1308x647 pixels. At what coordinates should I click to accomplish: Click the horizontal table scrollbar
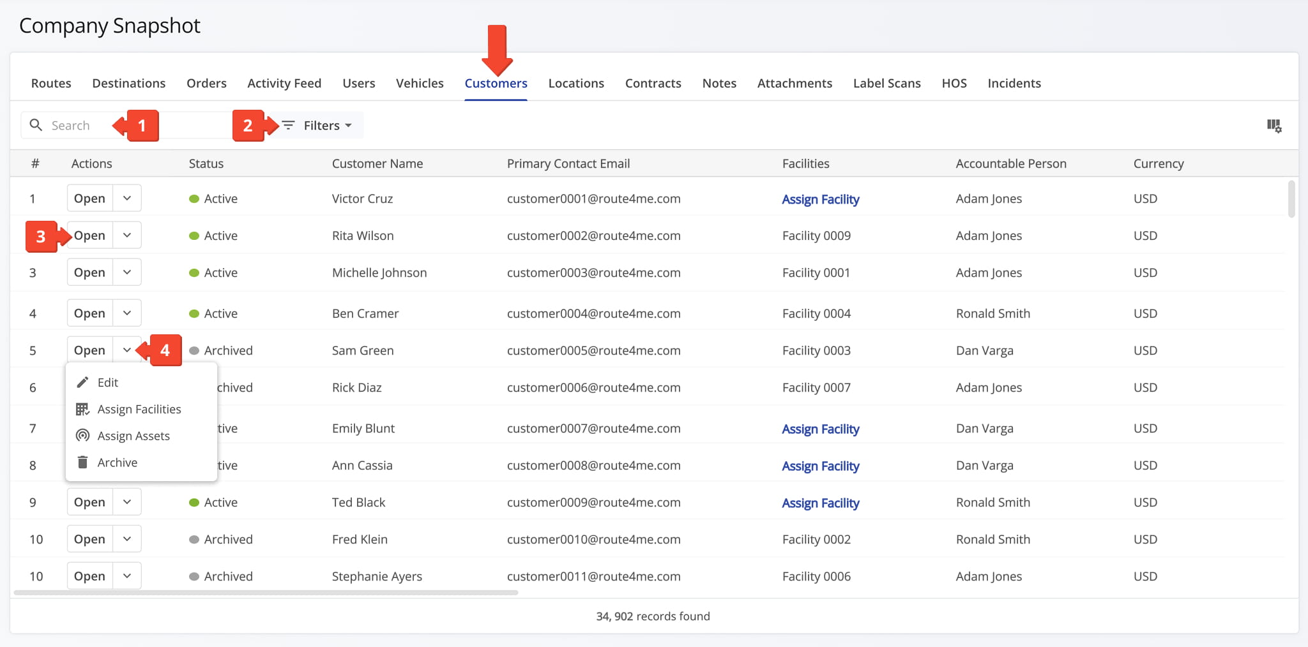click(266, 593)
